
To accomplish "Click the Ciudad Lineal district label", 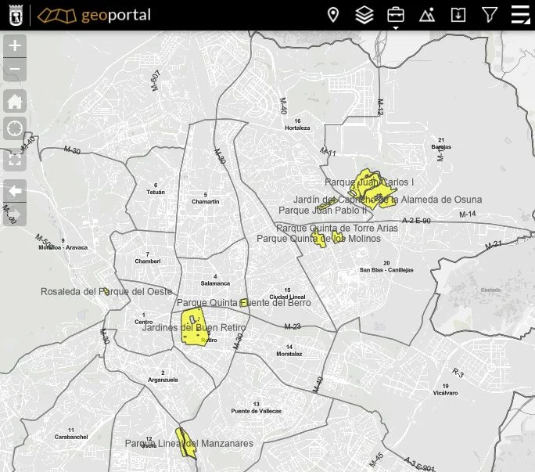I will coord(287,294).
